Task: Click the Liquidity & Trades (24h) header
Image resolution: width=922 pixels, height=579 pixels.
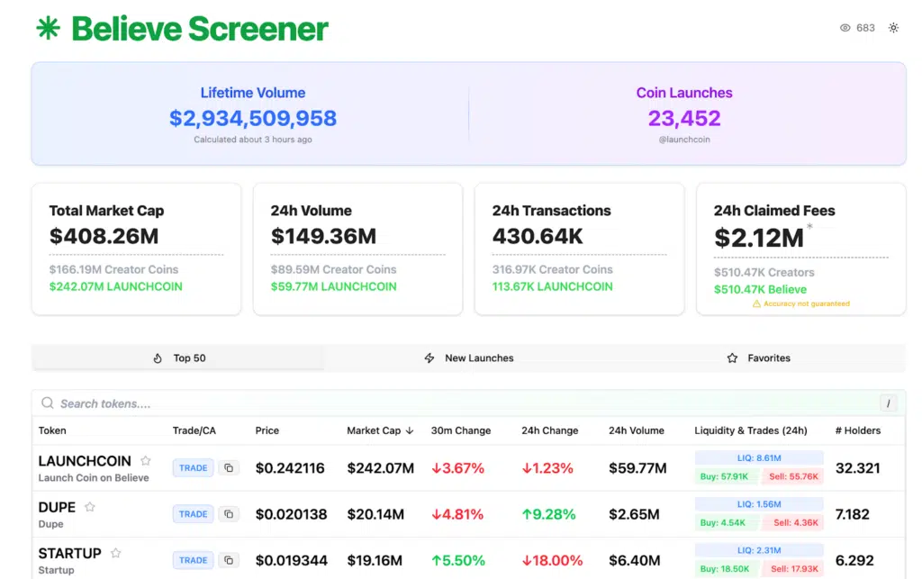Action: 751,430
